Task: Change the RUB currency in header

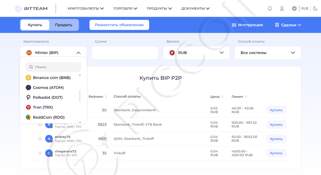Action: point(305,8)
